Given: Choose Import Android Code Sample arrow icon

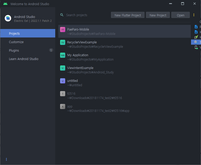Looking at the screenshot, I should point(196,37).
